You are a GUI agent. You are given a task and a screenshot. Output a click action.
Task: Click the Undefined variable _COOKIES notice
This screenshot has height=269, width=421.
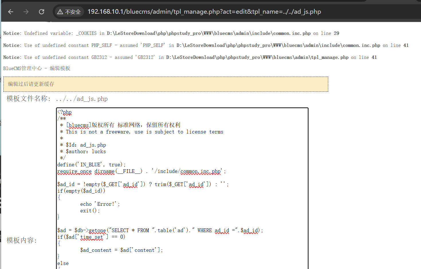171,33
